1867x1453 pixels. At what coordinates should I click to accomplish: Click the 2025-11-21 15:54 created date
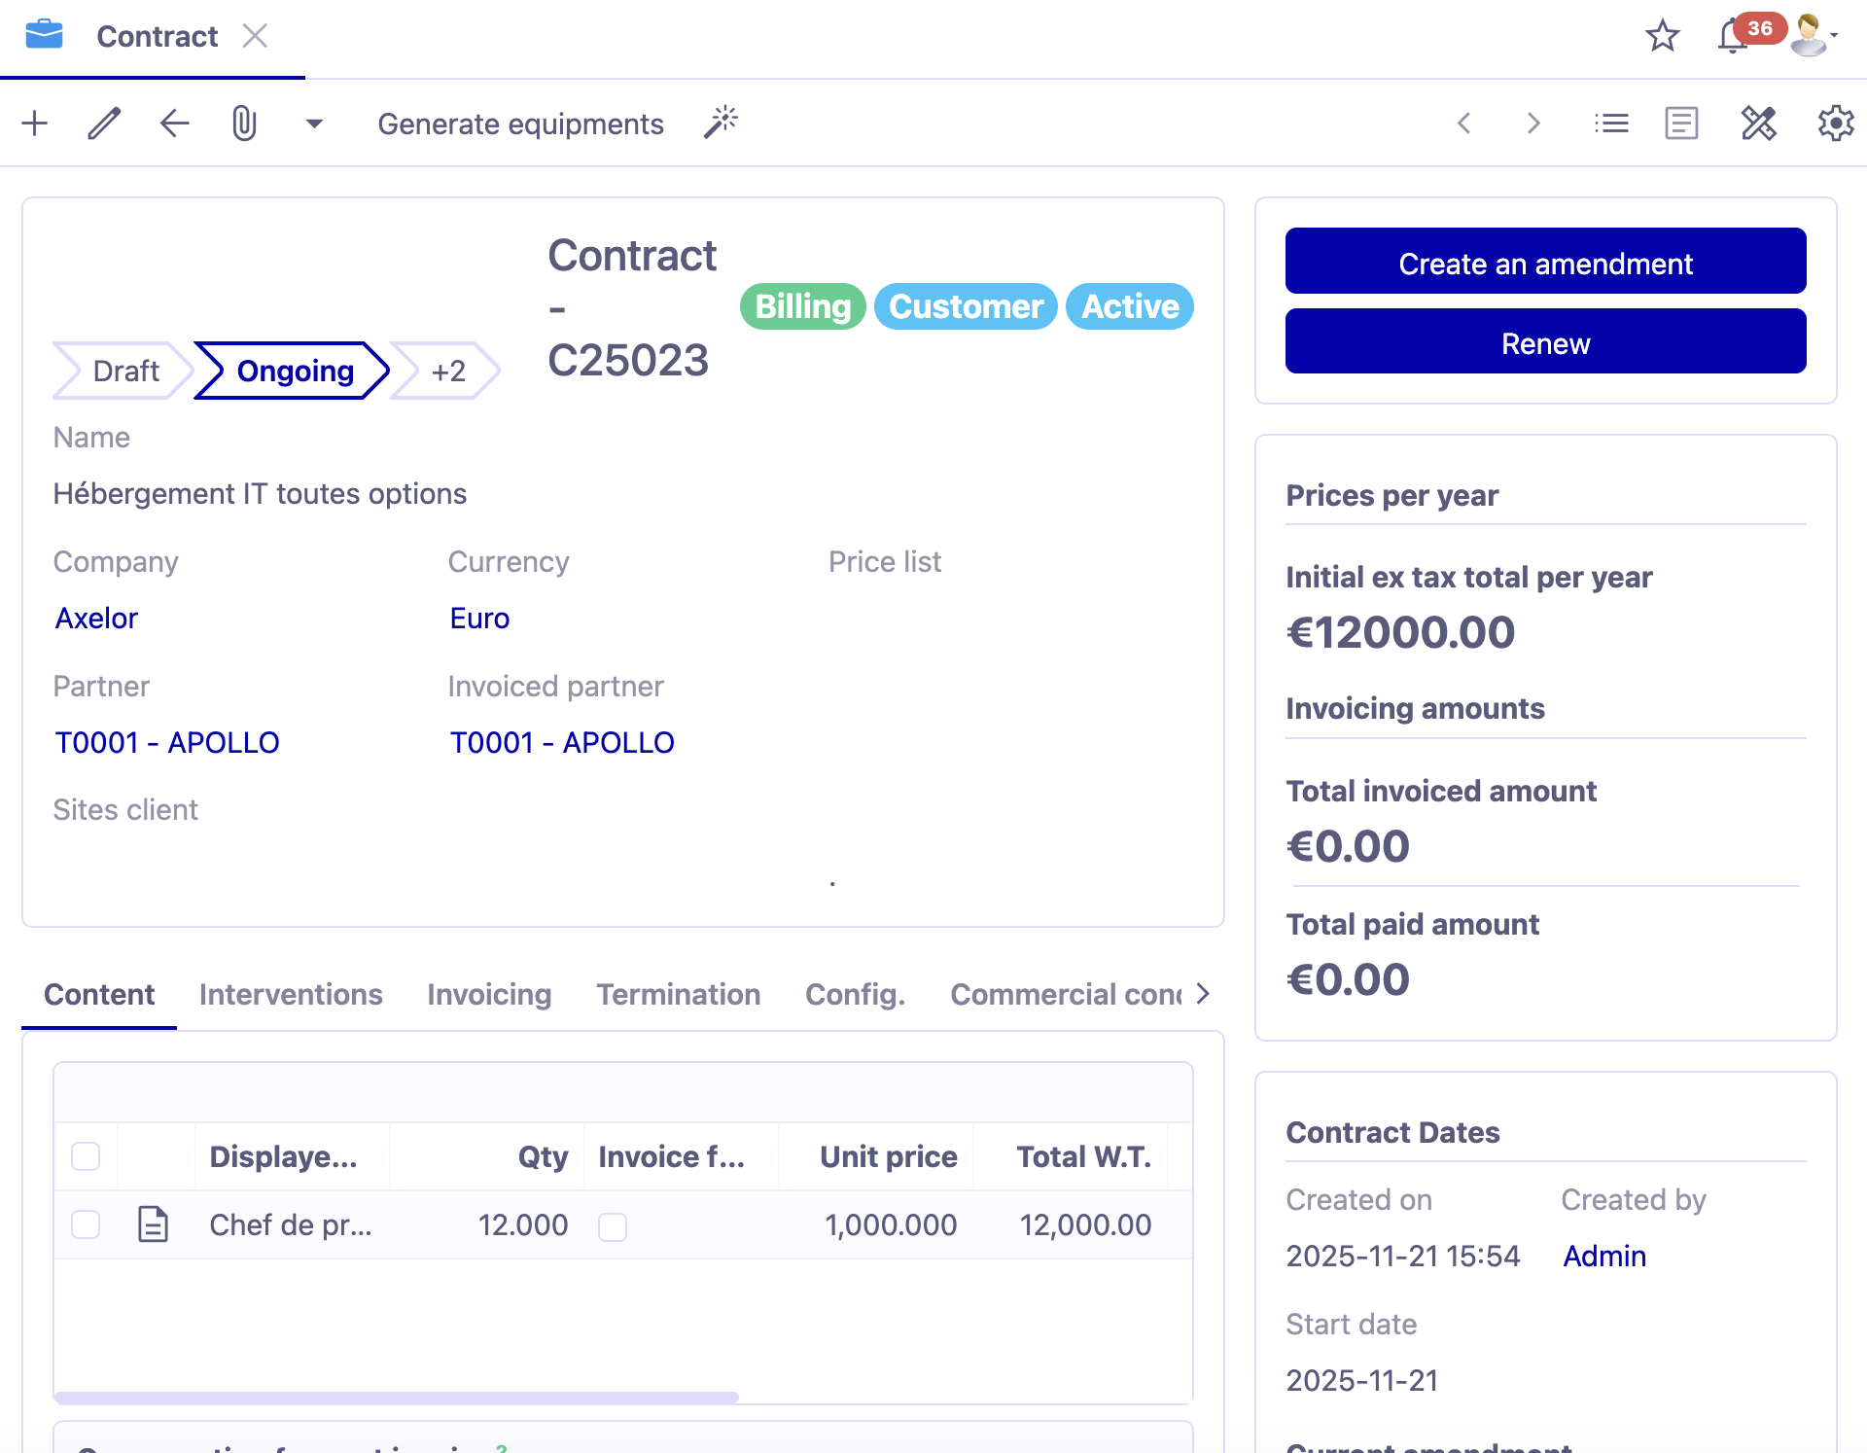tap(1402, 1257)
